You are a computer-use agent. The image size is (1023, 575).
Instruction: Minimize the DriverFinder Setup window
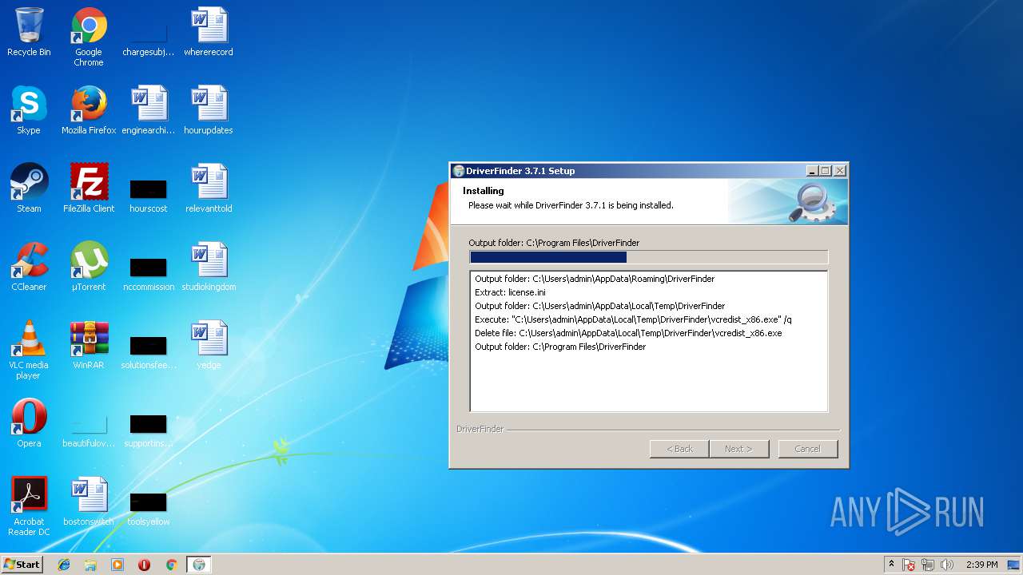tap(812, 171)
